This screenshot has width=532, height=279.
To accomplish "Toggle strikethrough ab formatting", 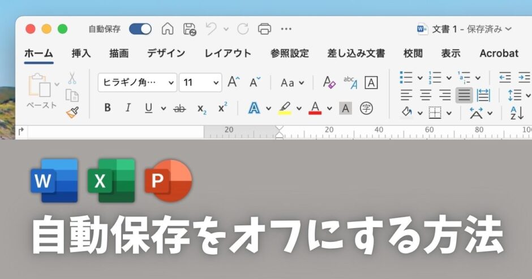I will pyautogui.click(x=179, y=108).
